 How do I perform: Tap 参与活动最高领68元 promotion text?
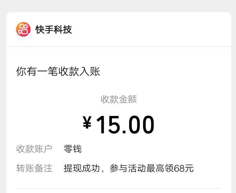tap(152, 168)
